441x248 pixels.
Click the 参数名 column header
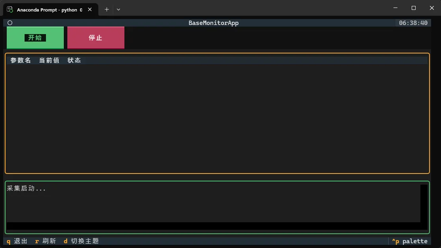(x=21, y=60)
